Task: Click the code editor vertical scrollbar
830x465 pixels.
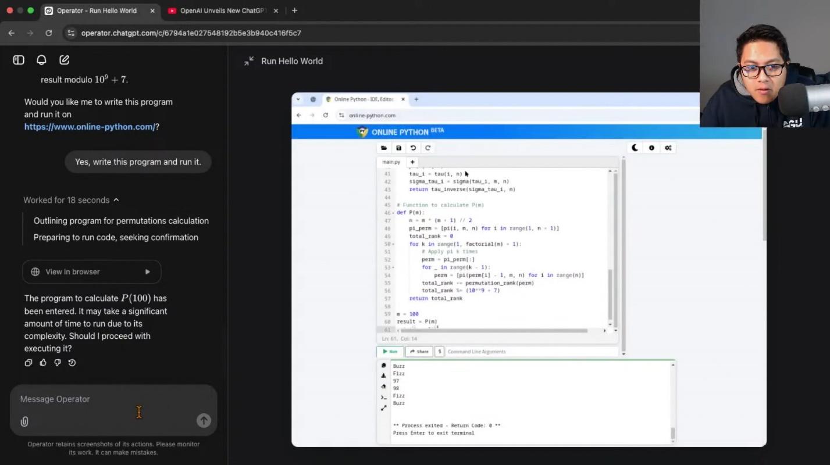Action: (x=610, y=295)
